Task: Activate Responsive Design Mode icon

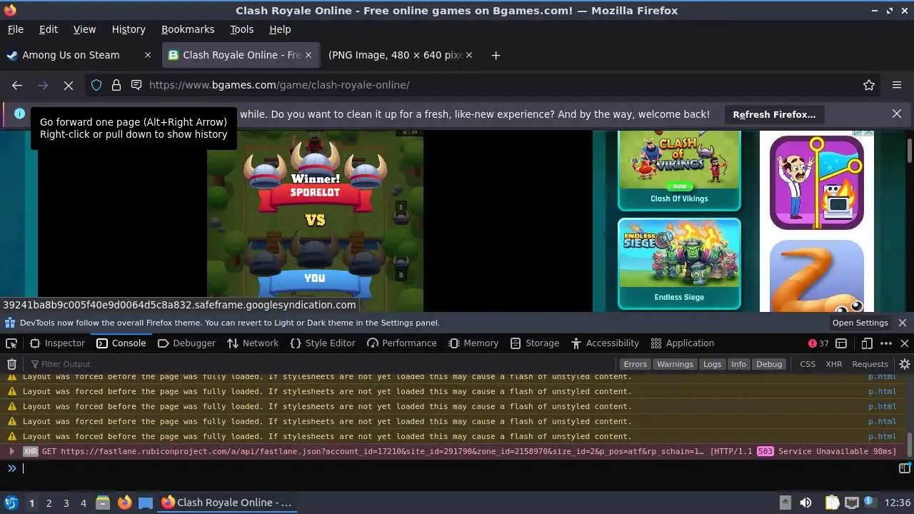Action: tap(867, 343)
